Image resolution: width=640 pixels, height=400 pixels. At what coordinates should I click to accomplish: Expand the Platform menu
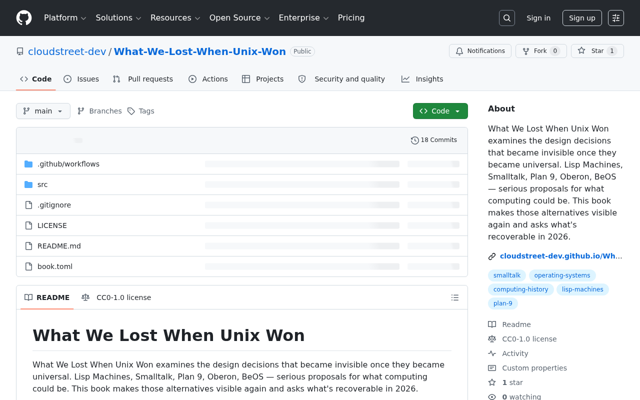65,18
